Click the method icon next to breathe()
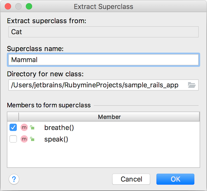 click(24, 128)
